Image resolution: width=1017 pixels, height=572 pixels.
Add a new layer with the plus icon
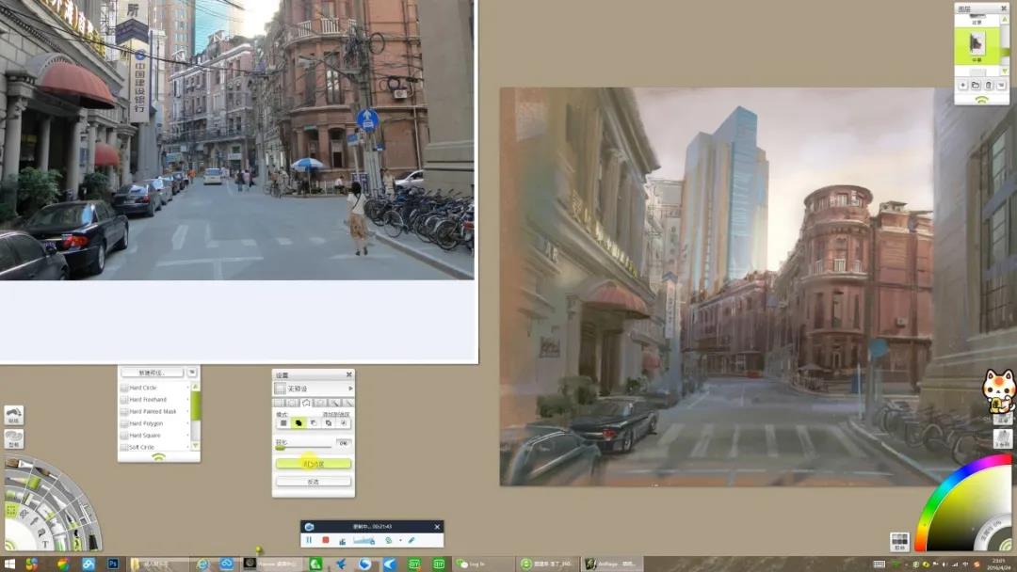point(963,85)
